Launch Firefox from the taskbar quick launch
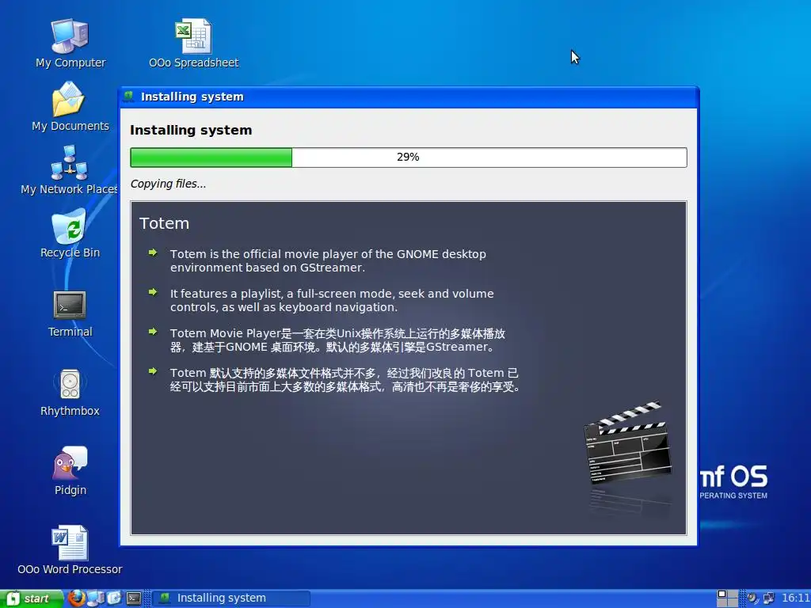The width and height of the screenshot is (811, 608). [76, 598]
